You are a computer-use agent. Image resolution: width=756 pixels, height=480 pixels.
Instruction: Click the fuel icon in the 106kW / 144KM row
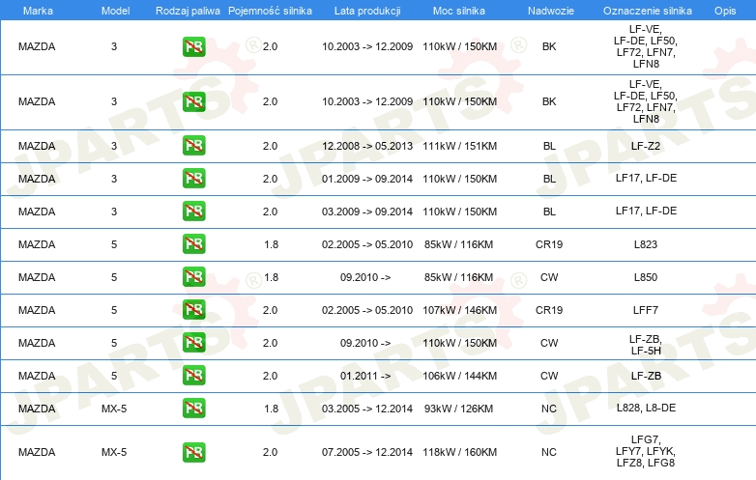[x=193, y=375]
